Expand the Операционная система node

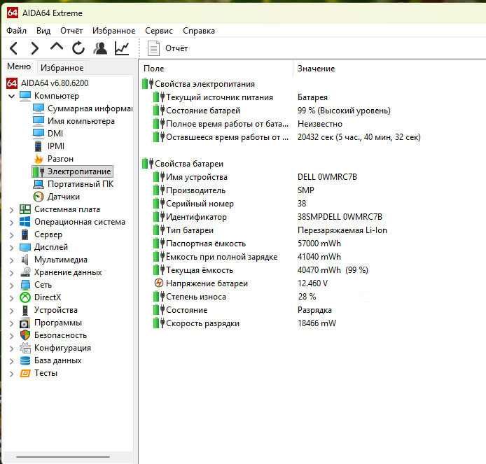point(11,223)
